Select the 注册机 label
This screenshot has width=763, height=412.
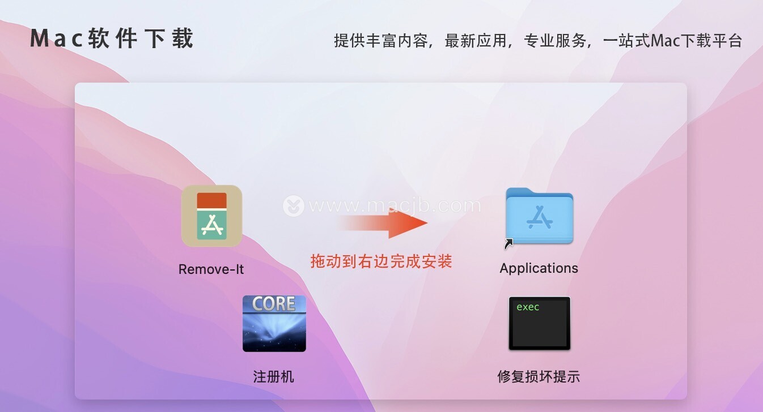(274, 377)
